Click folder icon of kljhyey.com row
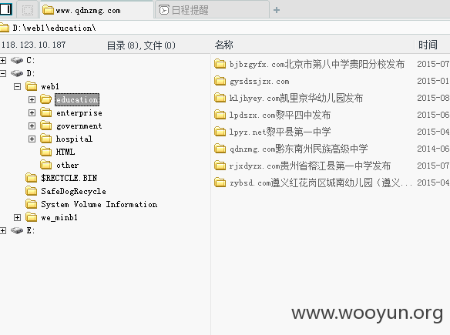Viewport: 450px width, 335px height. click(x=220, y=98)
